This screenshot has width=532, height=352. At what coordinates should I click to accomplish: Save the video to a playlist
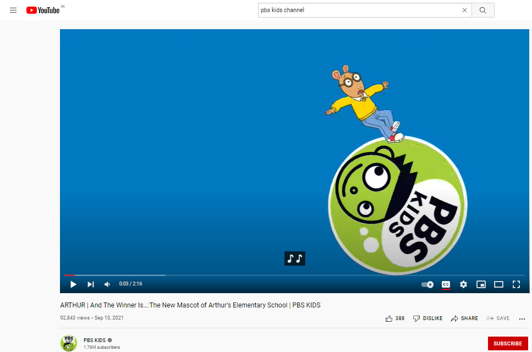pyautogui.click(x=498, y=318)
